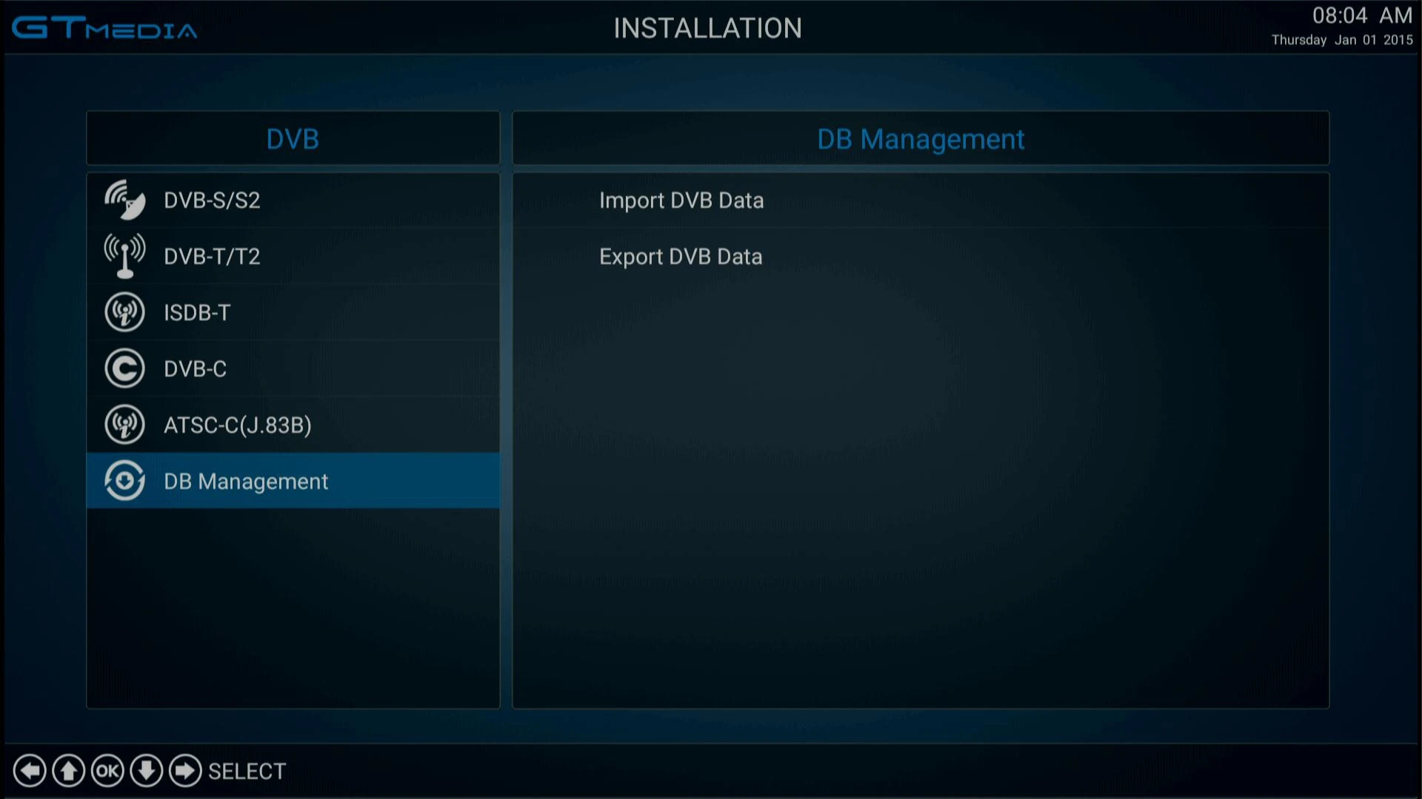
Task: Click the INSTALLATION page title
Action: click(x=707, y=28)
